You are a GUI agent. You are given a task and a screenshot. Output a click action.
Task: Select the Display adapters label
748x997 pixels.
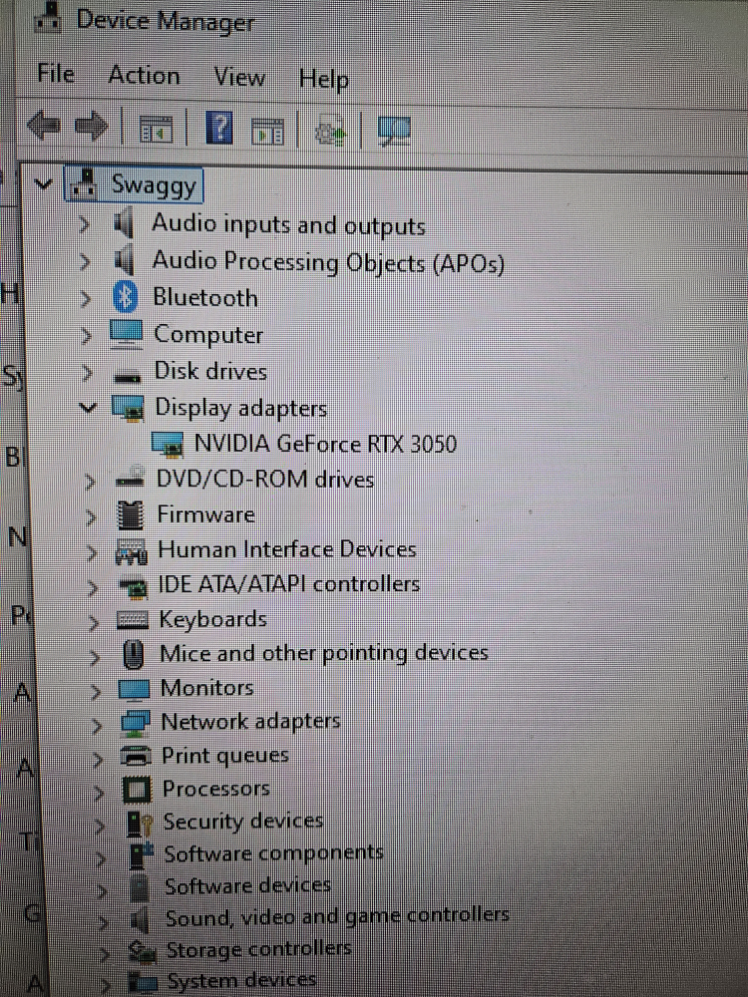pyautogui.click(x=241, y=408)
